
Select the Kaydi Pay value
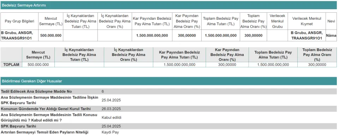[x=110, y=132]
